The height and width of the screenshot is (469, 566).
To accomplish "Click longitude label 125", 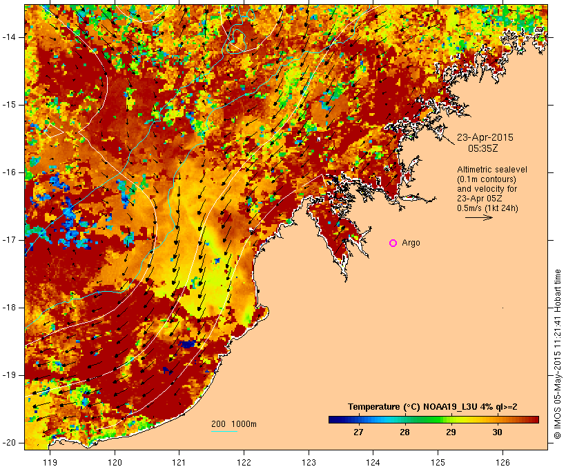I will (x=438, y=463).
